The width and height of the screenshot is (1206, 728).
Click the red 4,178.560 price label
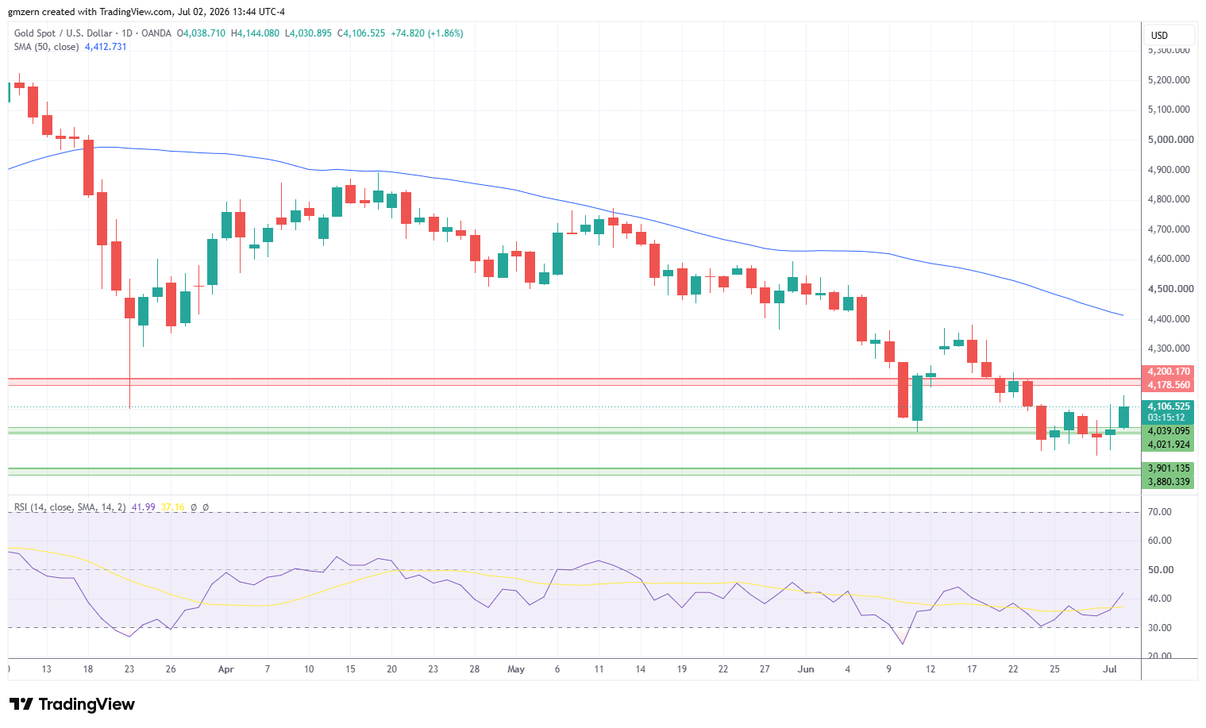1169,385
